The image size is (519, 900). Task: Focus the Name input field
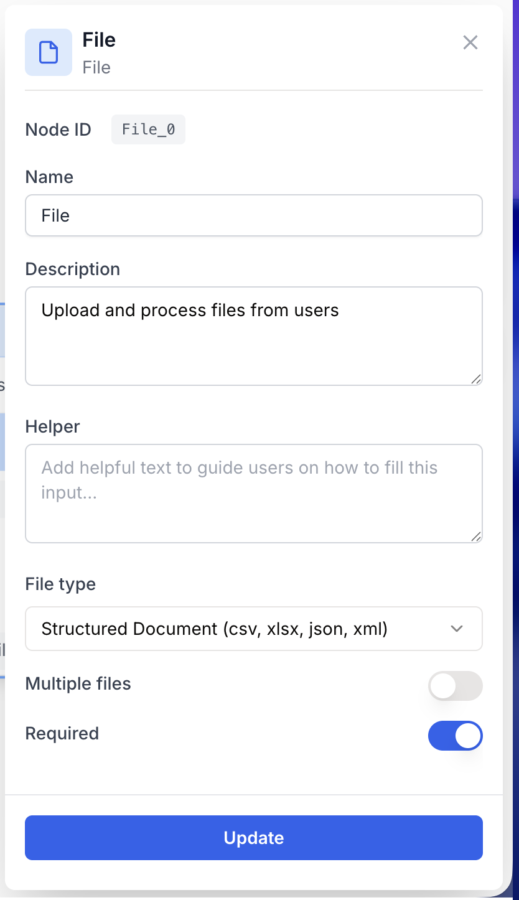coord(254,215)
